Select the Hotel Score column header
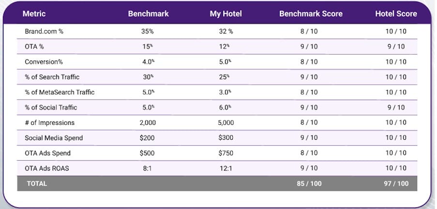This screenshot has height=209, width=437. [x=396, y=14]
